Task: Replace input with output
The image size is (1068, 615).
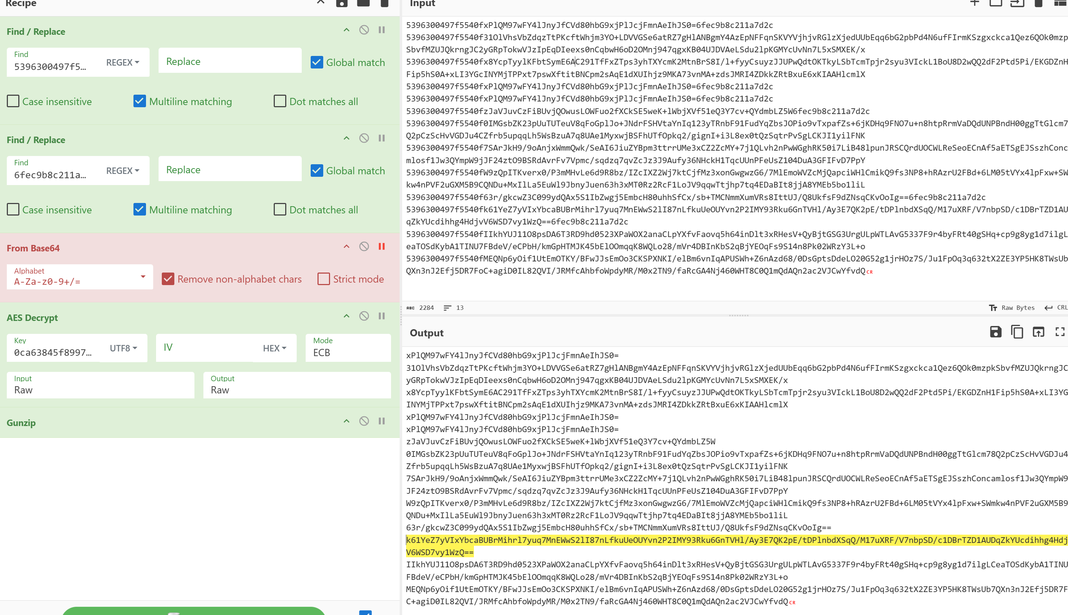Action: tap(1039, 332)
